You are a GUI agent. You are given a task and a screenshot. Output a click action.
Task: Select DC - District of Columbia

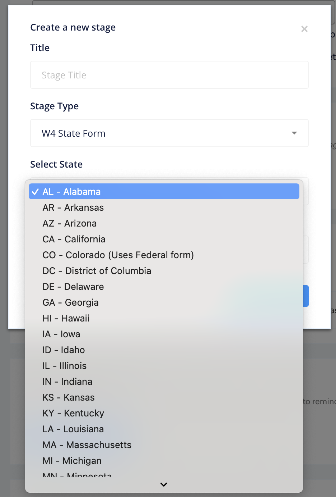click(x=97, y=271)
